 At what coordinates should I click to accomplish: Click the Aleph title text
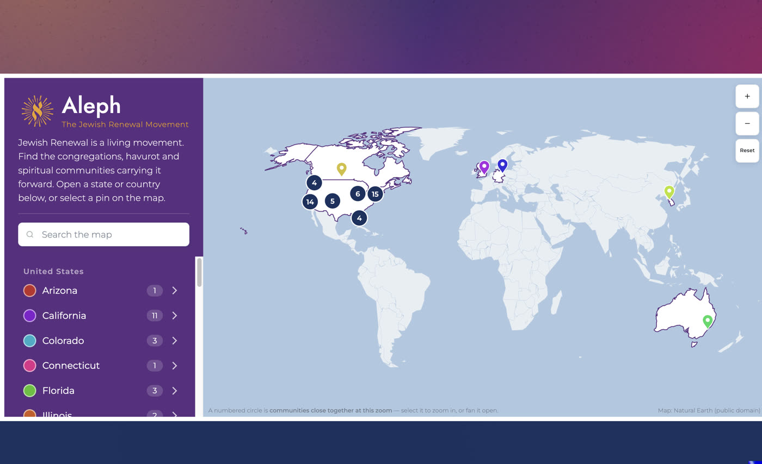[x=91, y=106]
